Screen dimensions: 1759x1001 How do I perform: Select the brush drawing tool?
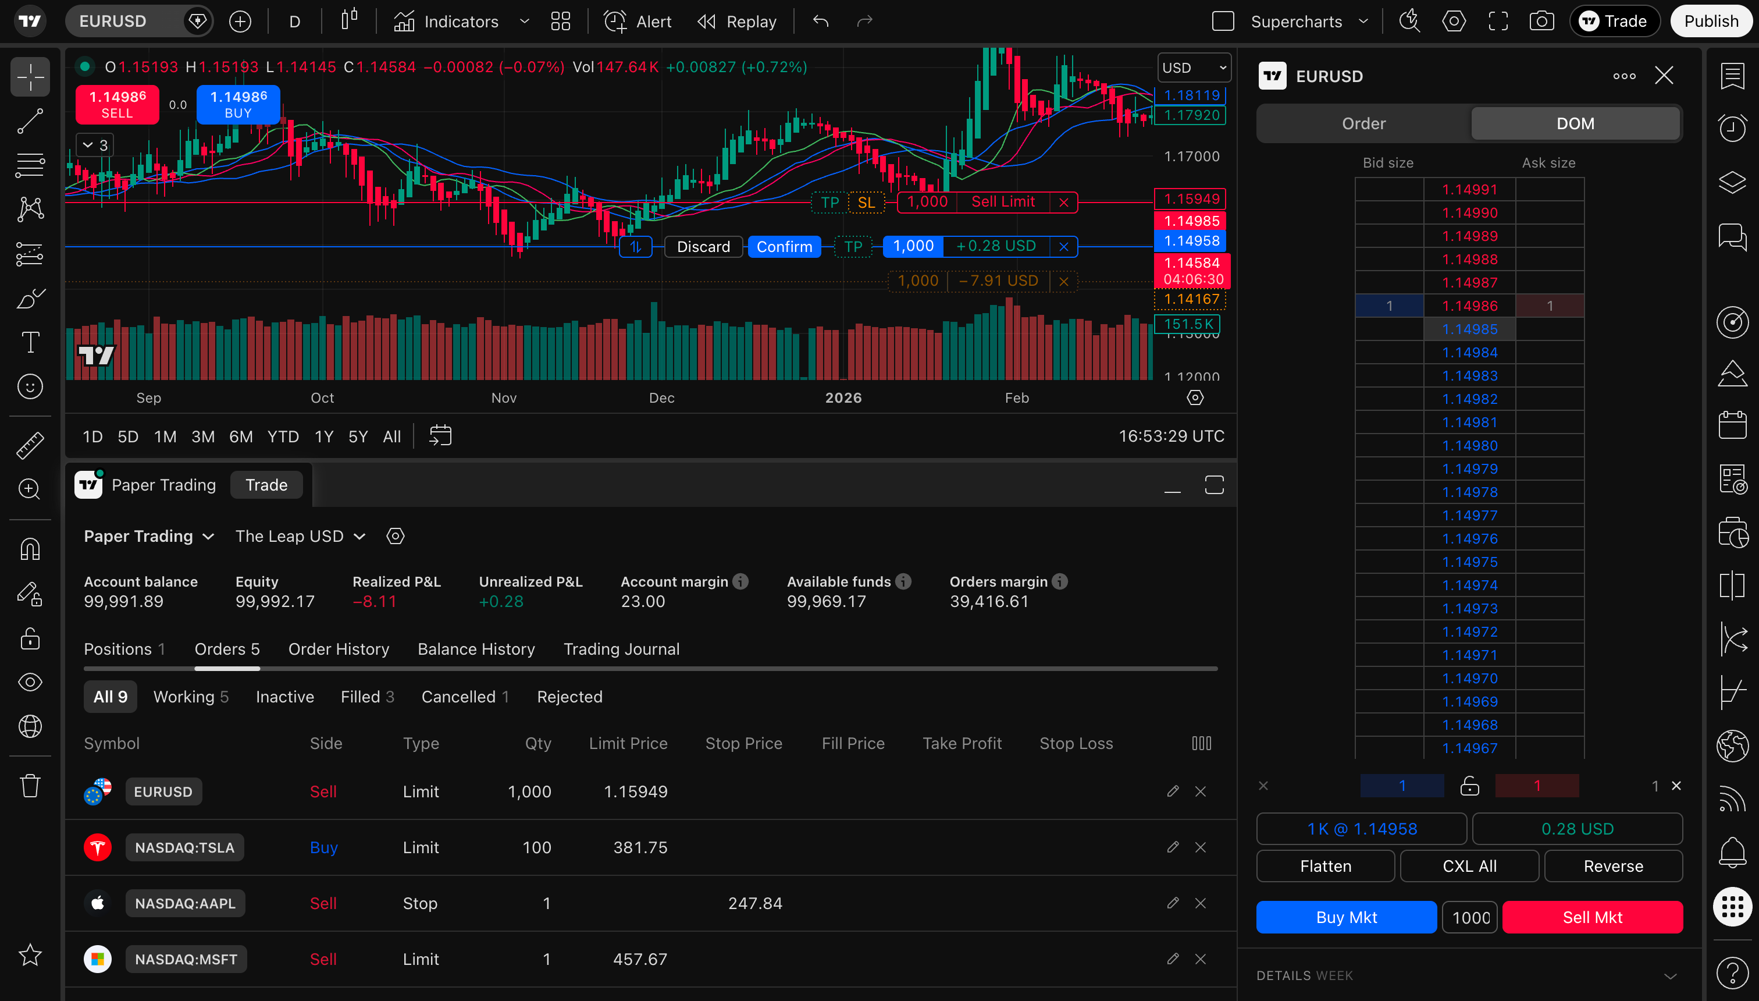click(x=30, y=299)
